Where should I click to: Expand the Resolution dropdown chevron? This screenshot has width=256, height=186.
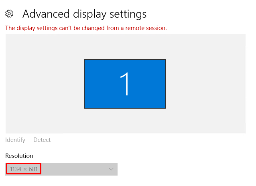[x=111, y=169]
